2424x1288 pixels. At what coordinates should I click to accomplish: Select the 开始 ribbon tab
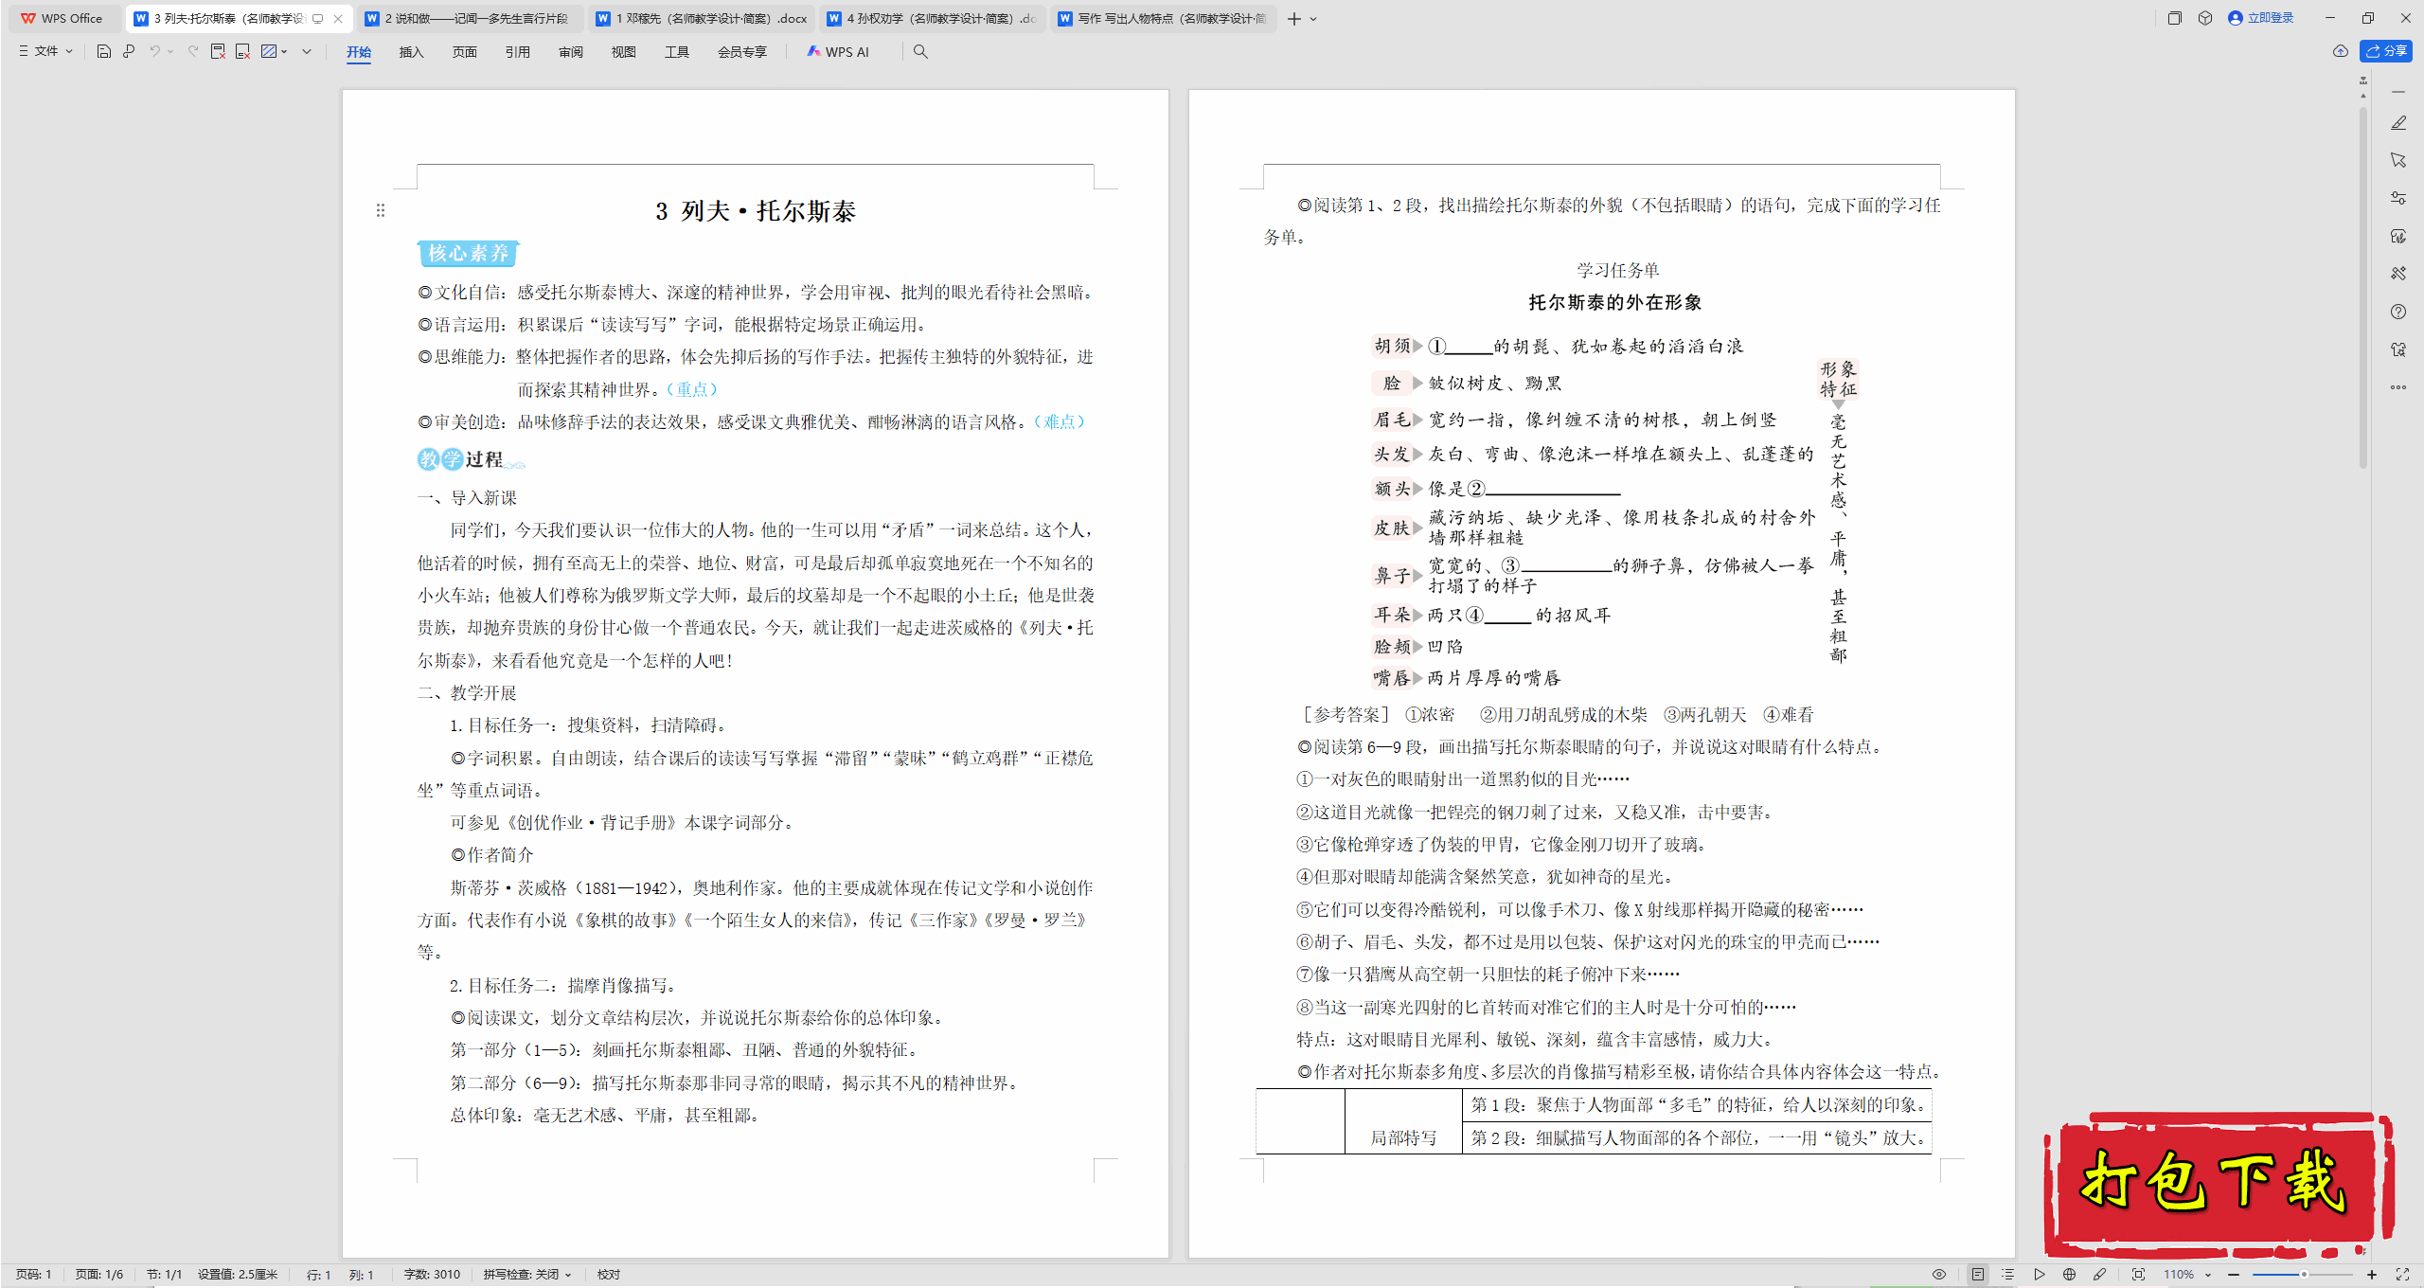(x=359, y=52)
